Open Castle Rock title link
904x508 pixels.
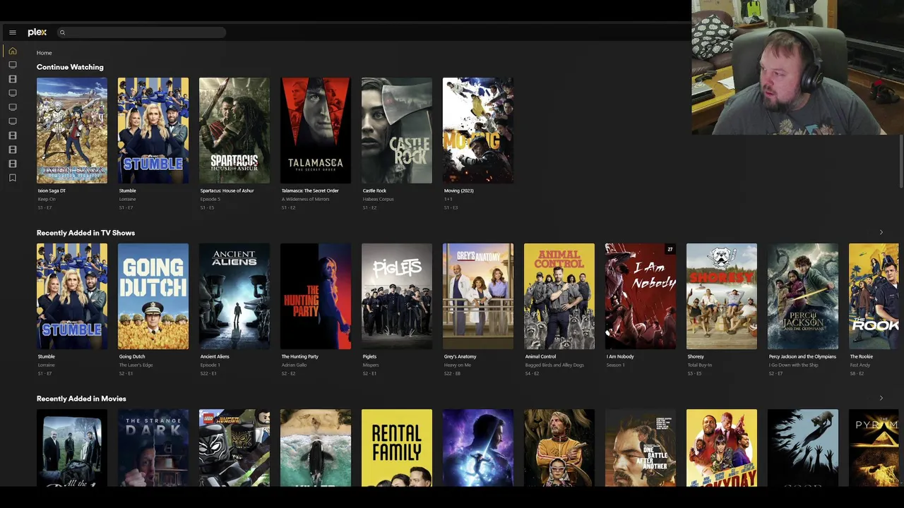point(374,190)
